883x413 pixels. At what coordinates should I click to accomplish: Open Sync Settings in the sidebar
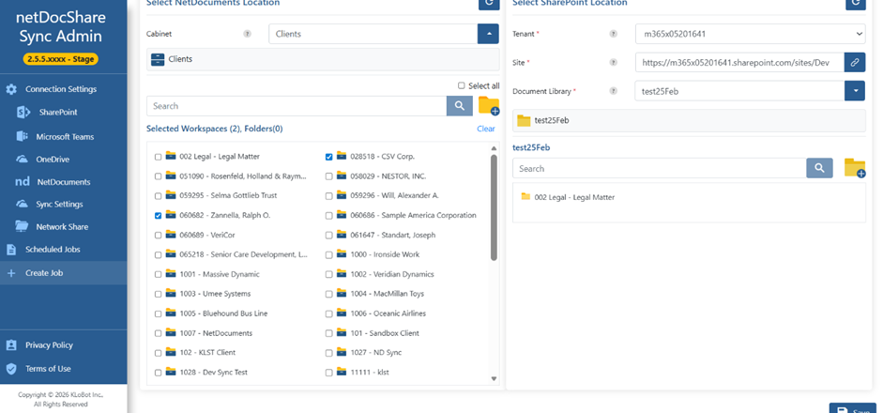tap(59, 204)
